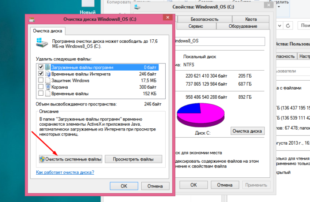
Task: Click Очистка диска button in Свойства window
Action: click(247, 131)
